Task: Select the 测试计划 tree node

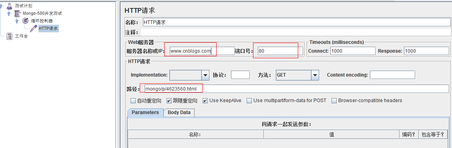Action: (x=23, y=6)
